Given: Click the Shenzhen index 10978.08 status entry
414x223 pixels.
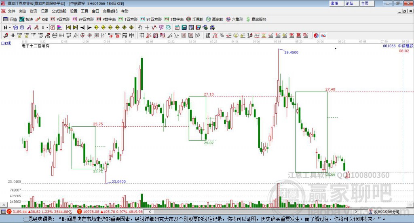Looking at the screenshot, I should click(110, 212).
